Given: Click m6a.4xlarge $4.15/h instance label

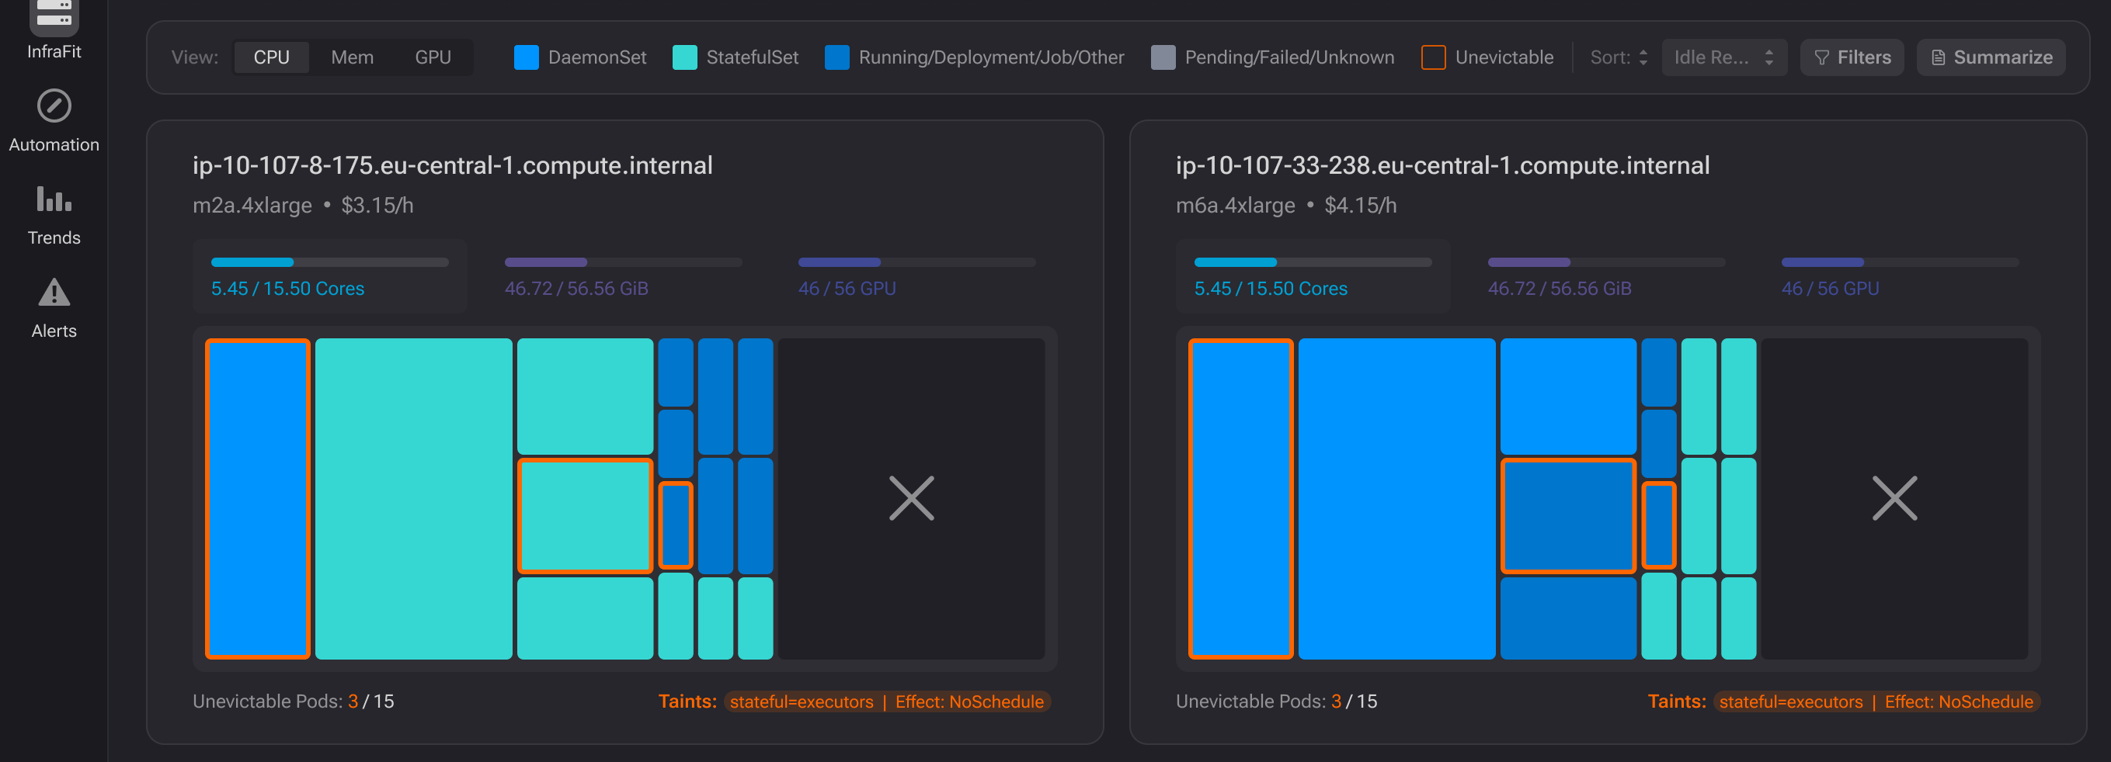Looking at the screenshot, I should pos(1285,206).
